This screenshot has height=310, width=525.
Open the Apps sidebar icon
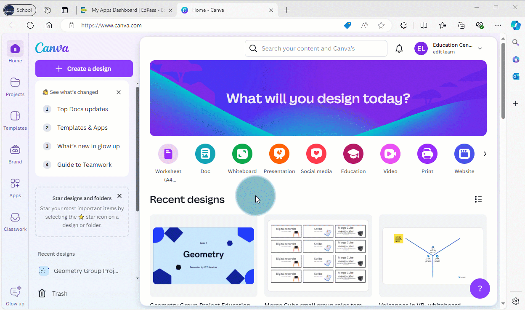click(x=15, y=183)
